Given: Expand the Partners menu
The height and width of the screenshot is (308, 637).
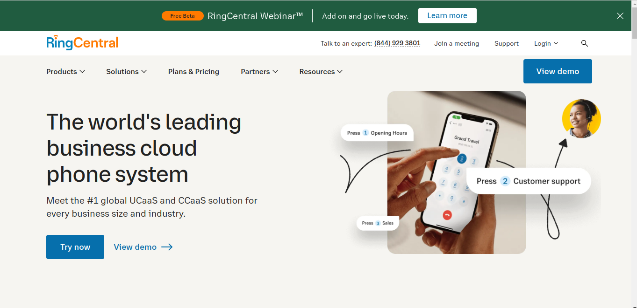Looking at the screenshot, I should point(259,71).
